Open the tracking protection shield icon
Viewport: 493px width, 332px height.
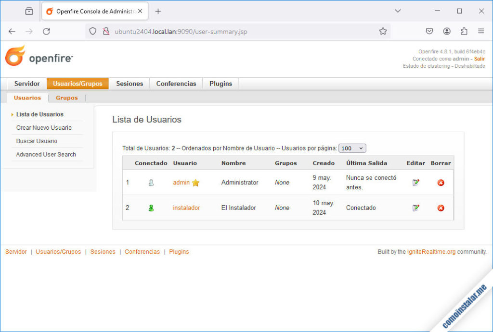[92, 31]
